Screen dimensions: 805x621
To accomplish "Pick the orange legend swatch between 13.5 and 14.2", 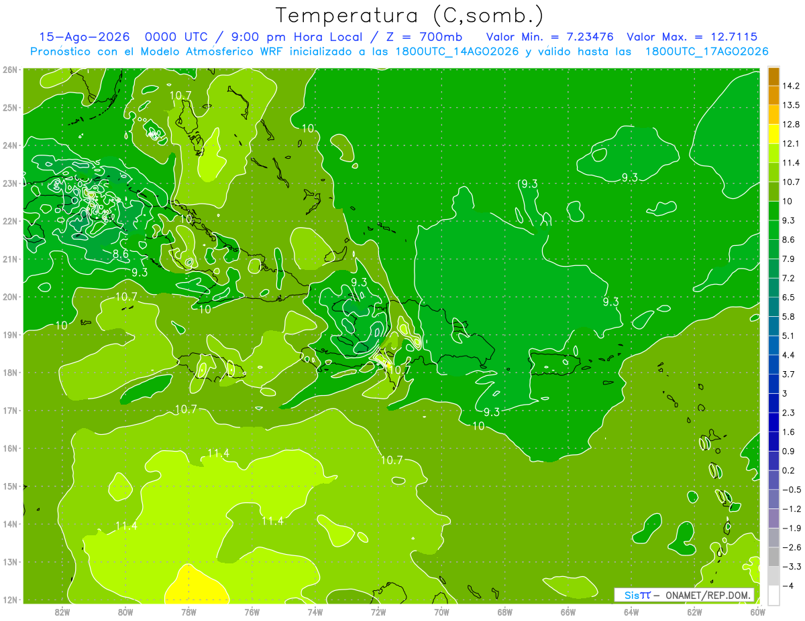I will [773, 94].
